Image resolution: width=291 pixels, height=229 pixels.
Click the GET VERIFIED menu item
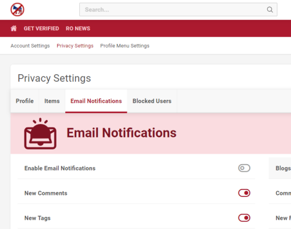[x=41, y=28]
